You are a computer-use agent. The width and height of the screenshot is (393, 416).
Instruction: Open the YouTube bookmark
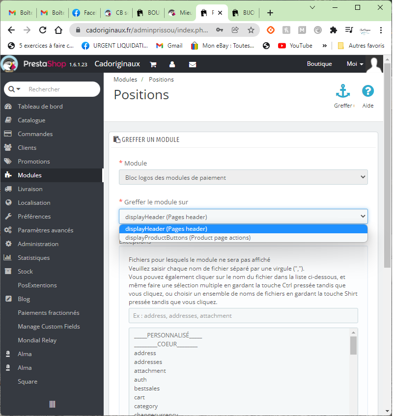click(296, 46)
